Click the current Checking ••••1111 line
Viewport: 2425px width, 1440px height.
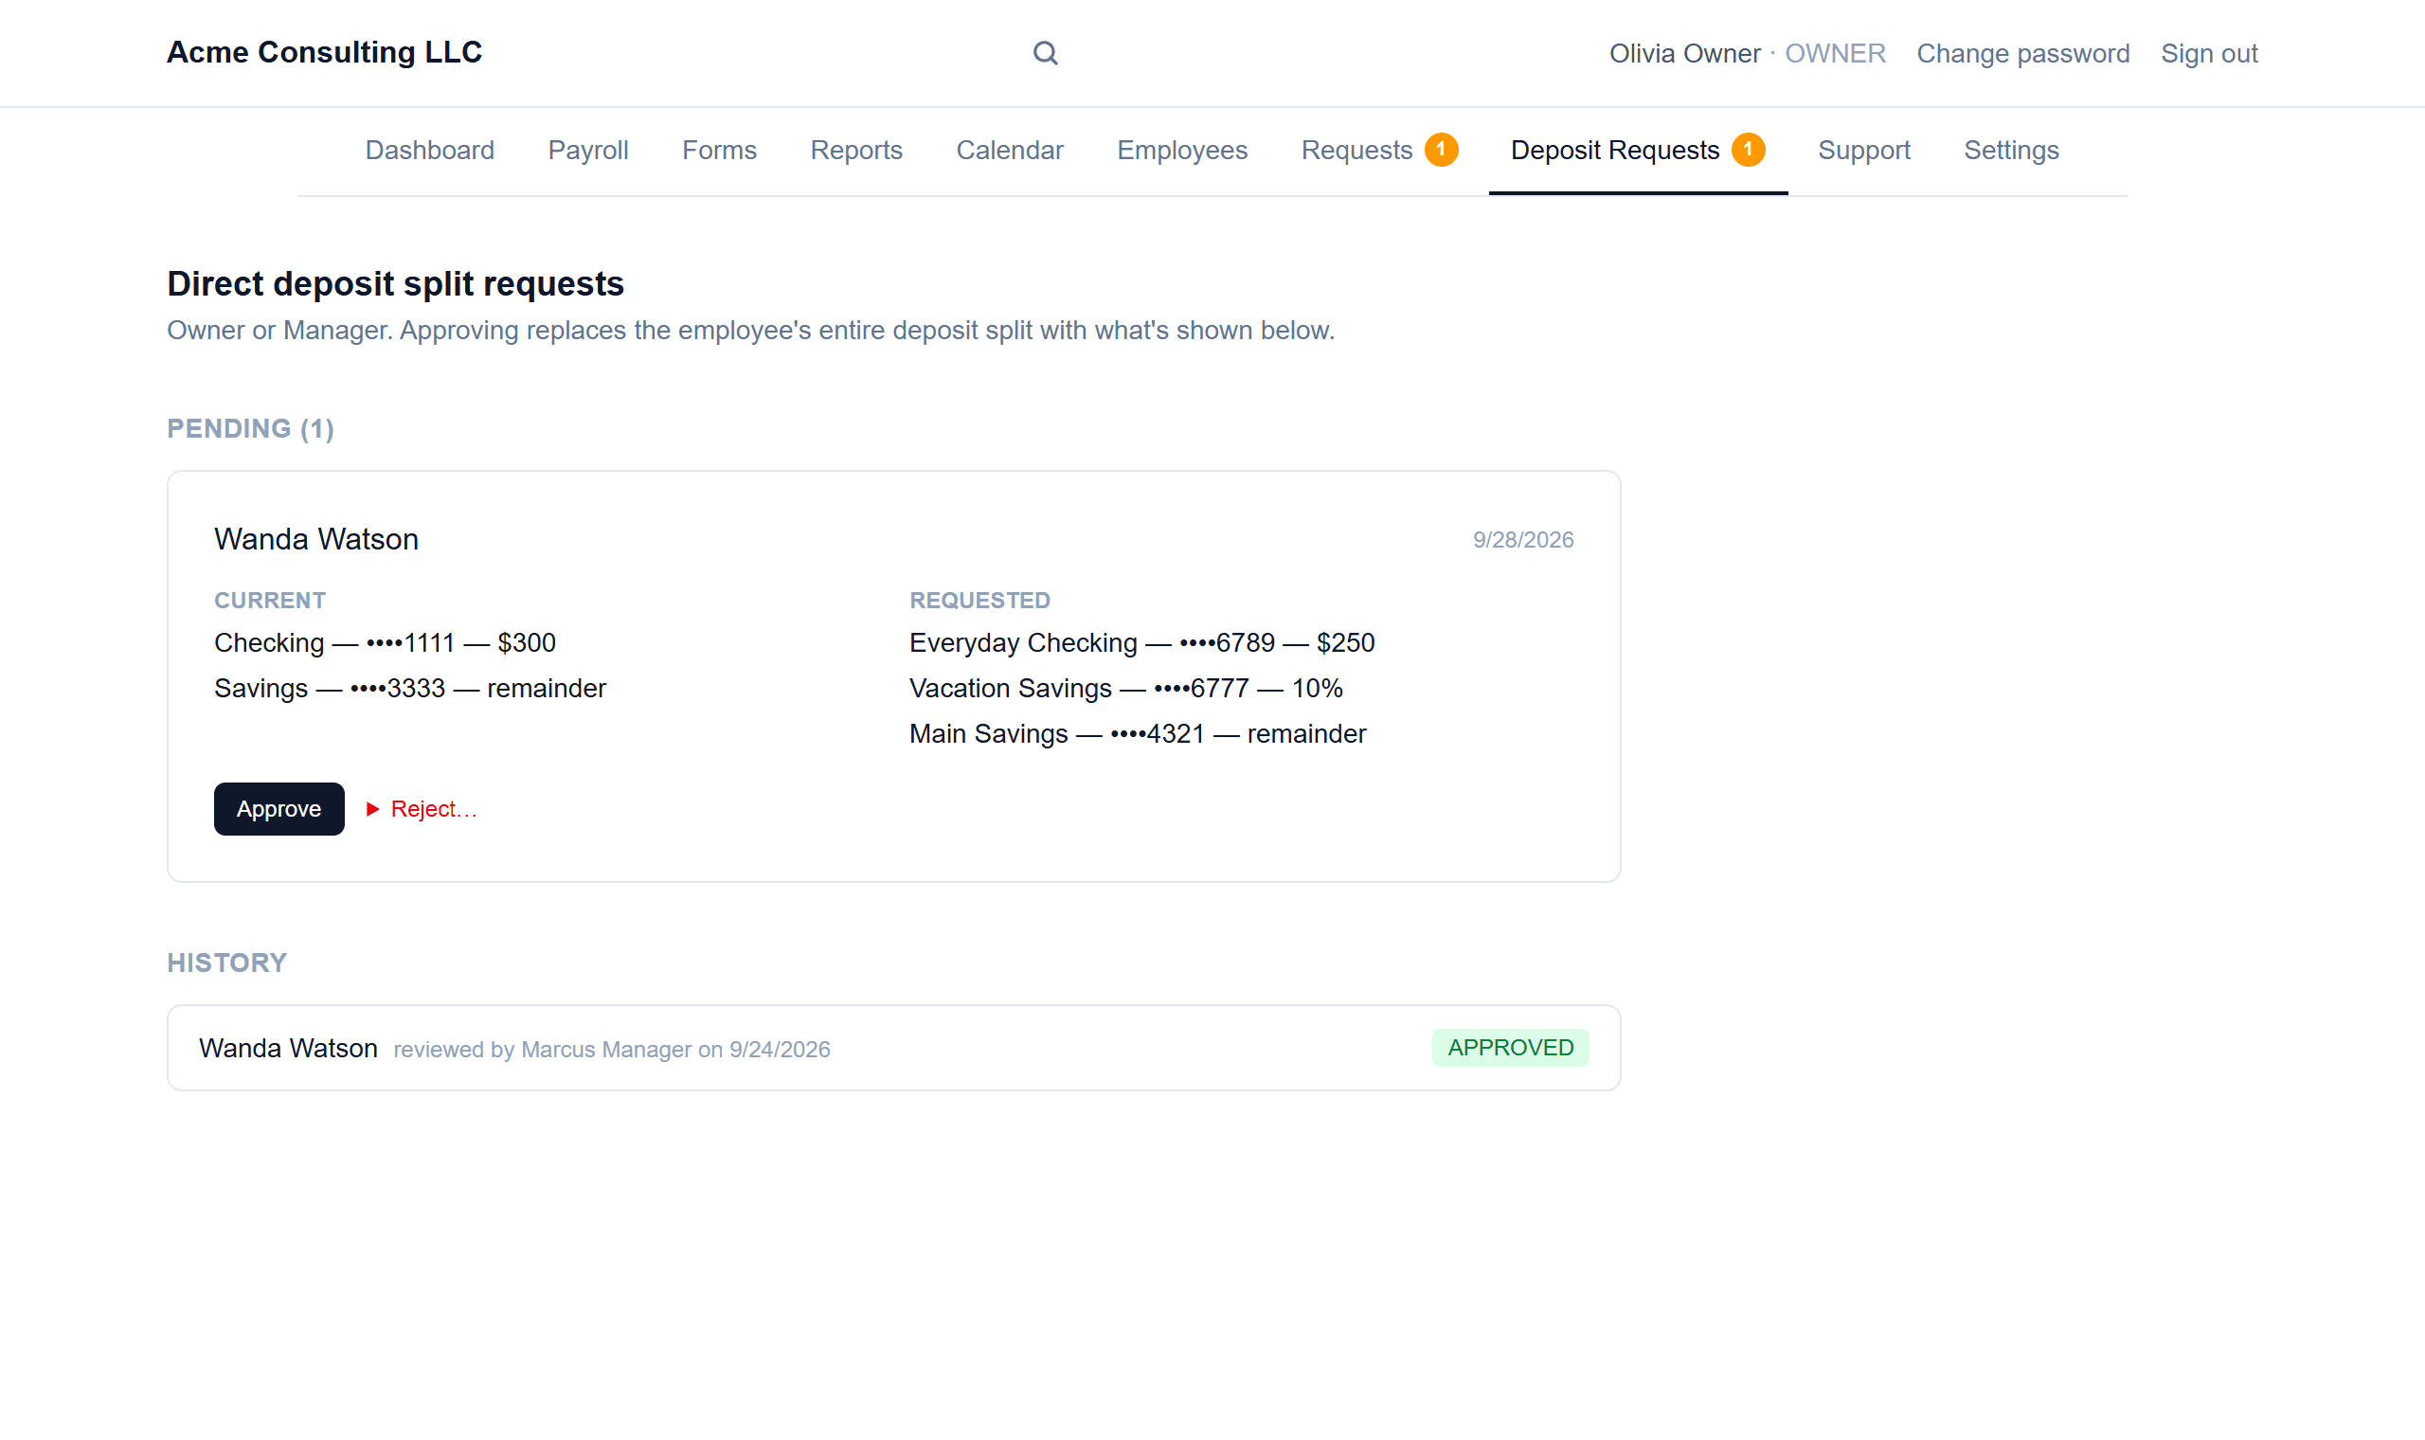tap(386, 642)
